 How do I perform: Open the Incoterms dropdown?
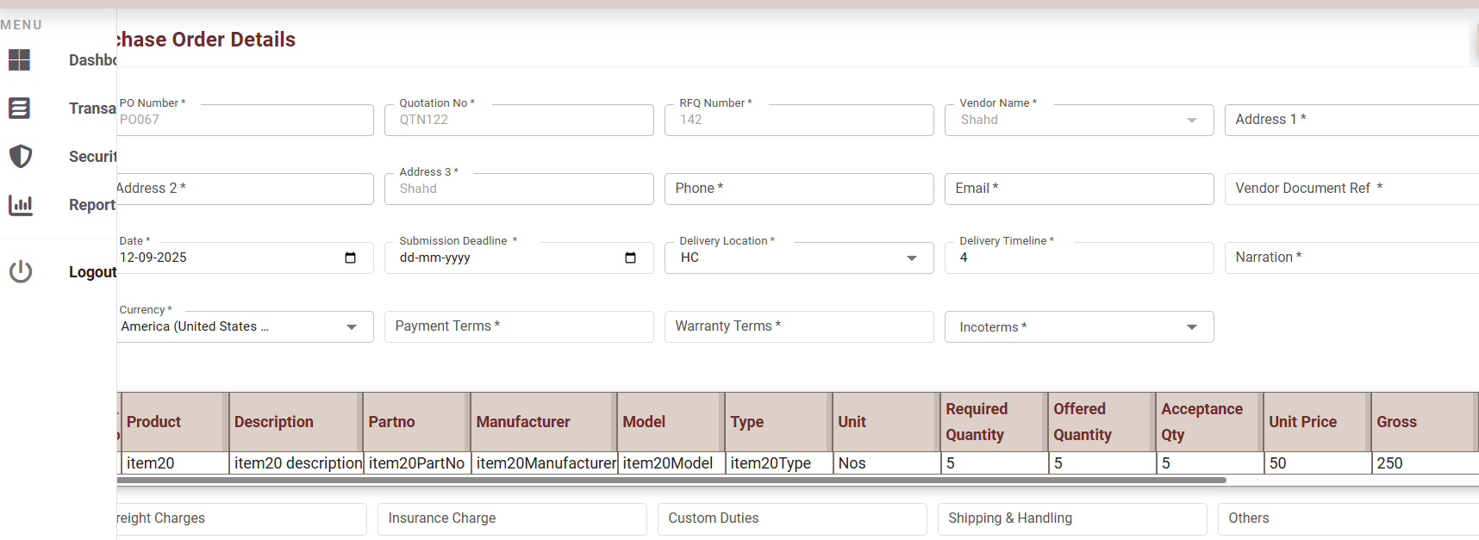click(x=1191, y=327)
